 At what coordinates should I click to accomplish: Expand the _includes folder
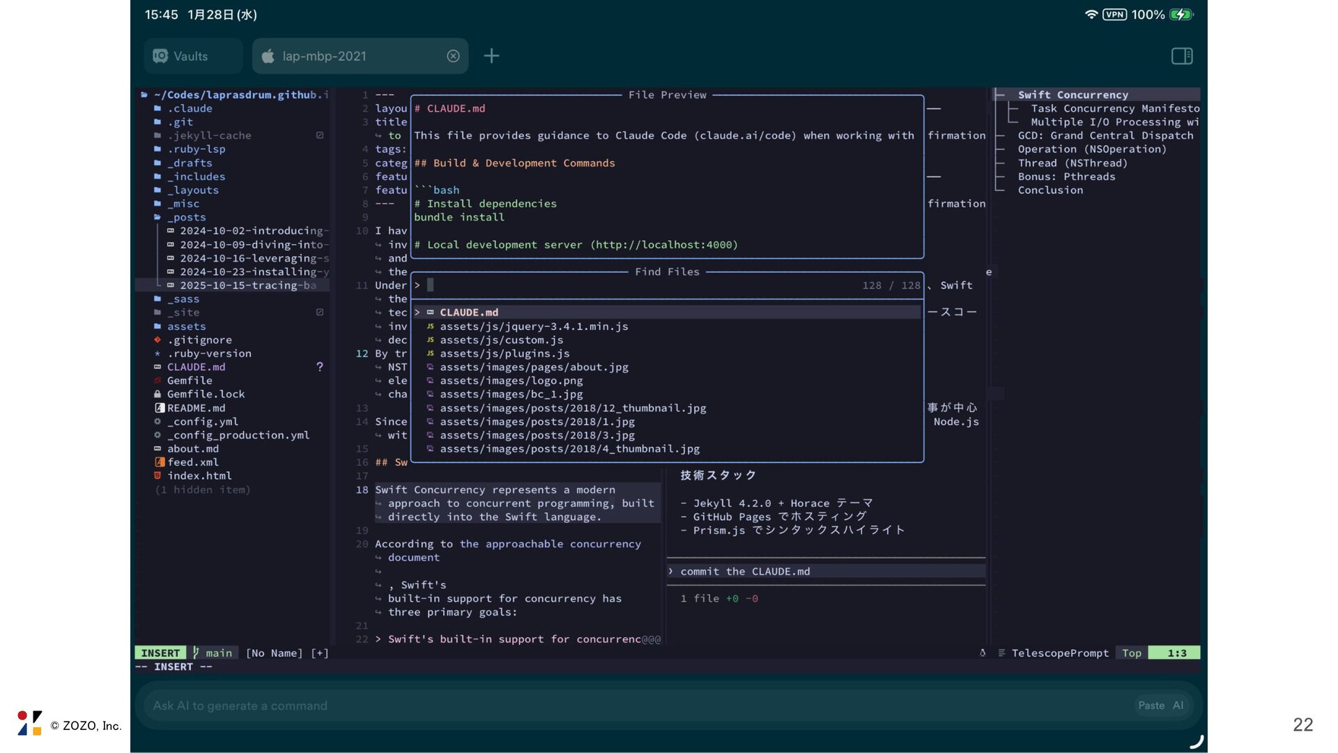pos(195,177)
